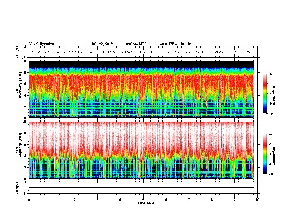Image resolution: width=290 pixels, height=224 pixels.
Task: Click time axis tick label "7"
Action: pos(189,200)
